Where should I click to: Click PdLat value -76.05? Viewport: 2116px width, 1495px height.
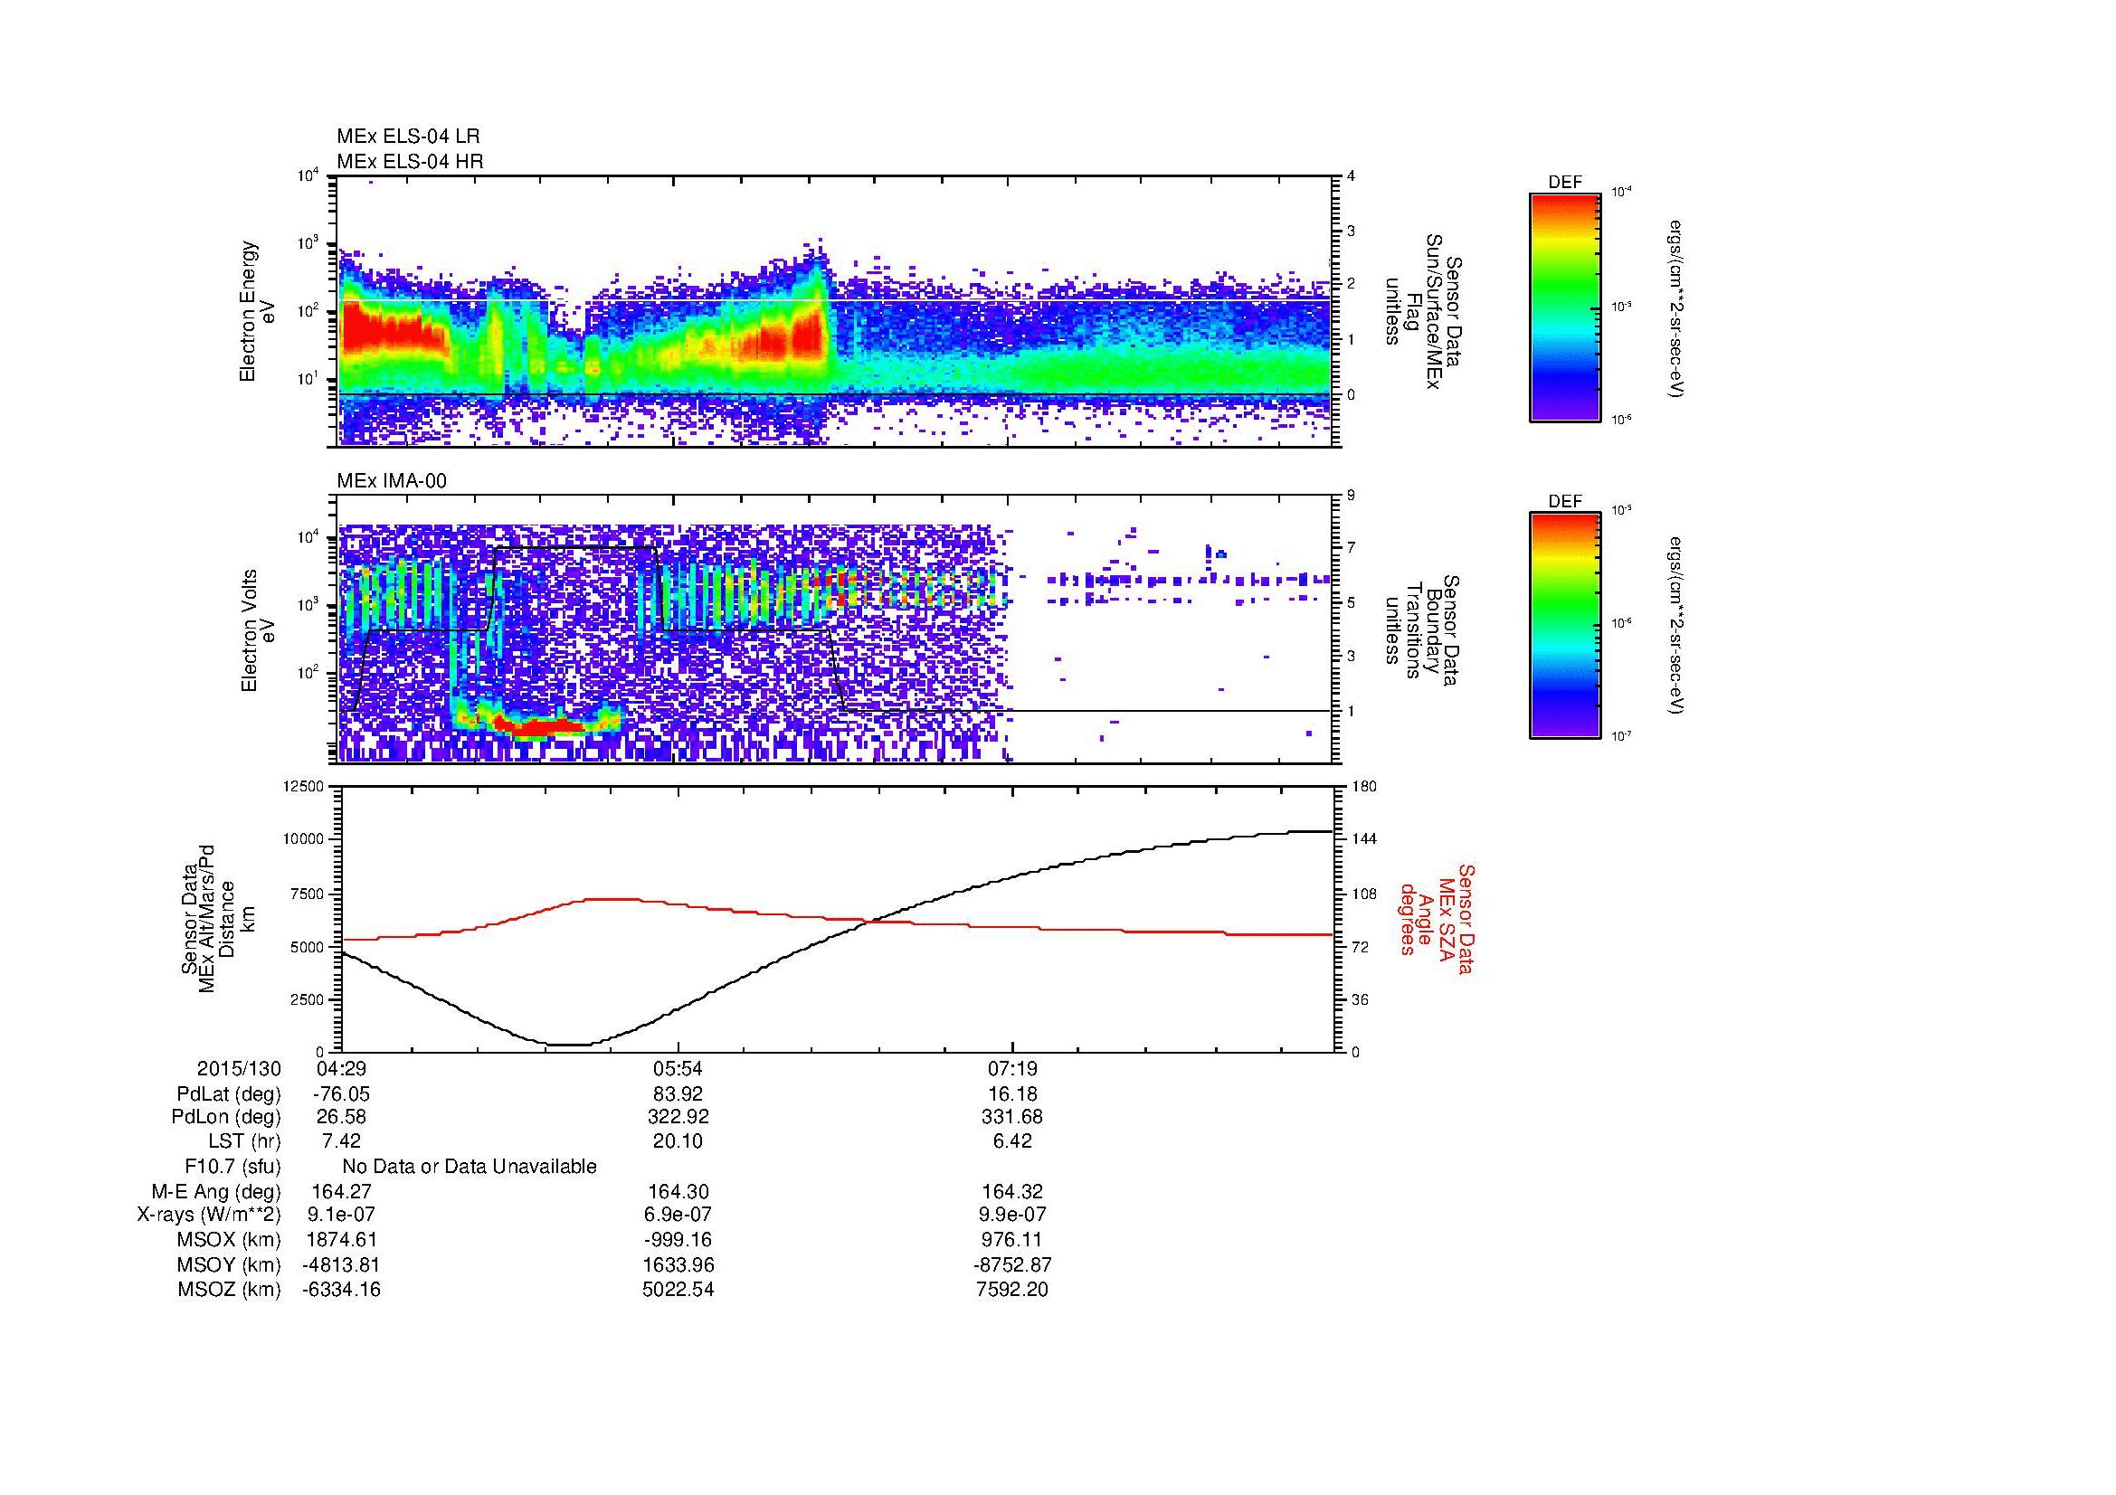(x=341, y=1094)
